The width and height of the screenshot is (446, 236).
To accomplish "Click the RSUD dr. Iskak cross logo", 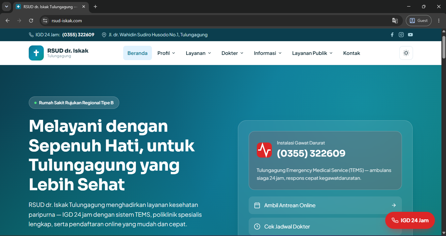I will point(36,53).
